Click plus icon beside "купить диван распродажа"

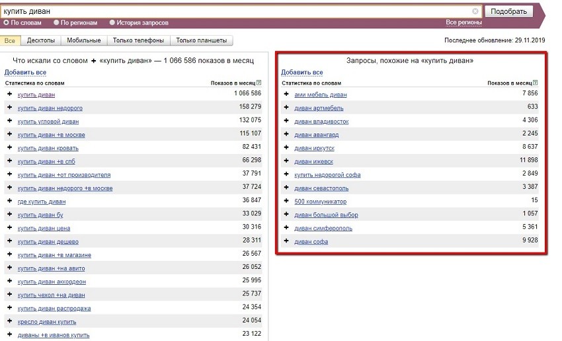(10, 307)
